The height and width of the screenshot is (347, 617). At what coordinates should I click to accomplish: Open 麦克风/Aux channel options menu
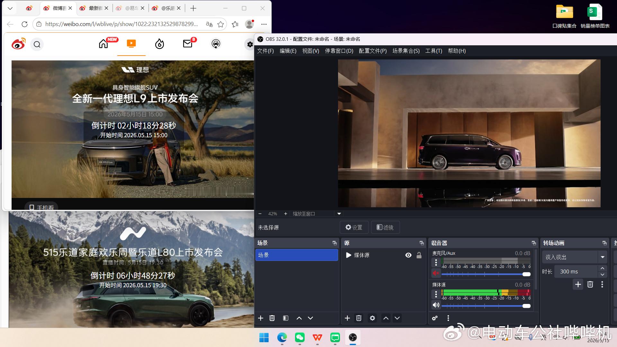436,262
